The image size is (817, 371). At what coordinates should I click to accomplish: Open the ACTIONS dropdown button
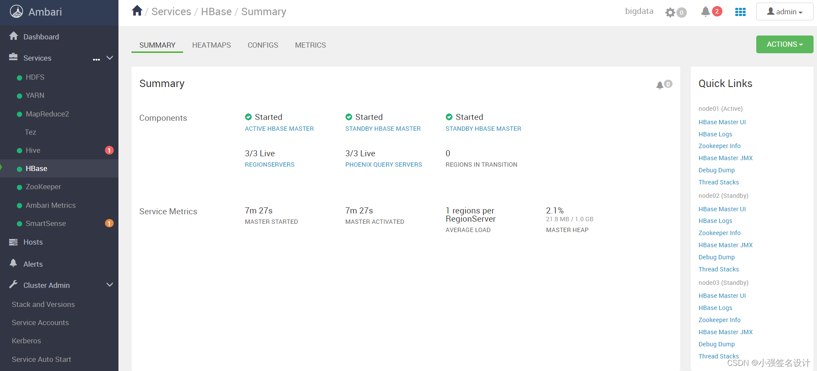click(784, 44)
